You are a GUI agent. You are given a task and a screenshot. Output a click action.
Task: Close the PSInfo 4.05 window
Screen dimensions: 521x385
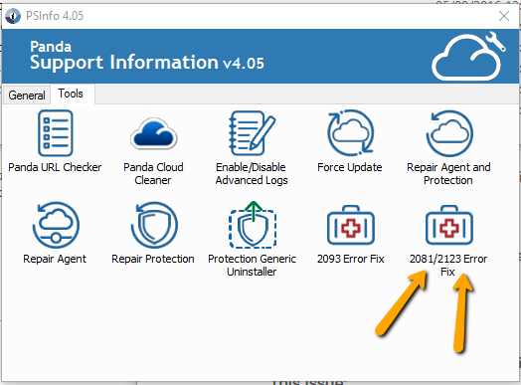tap(504, 16)
